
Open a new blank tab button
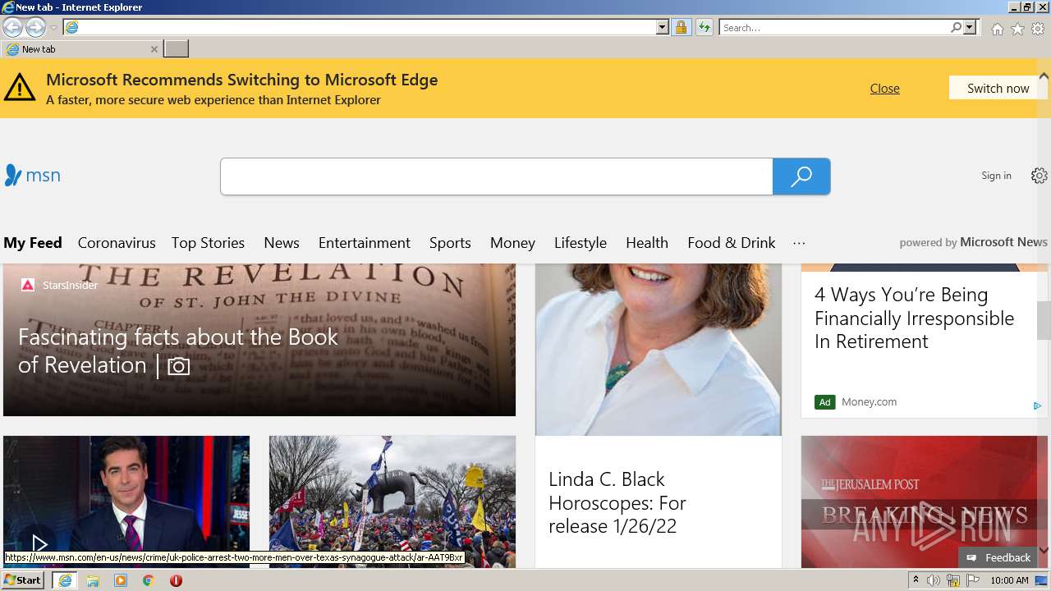pos(176,49)
